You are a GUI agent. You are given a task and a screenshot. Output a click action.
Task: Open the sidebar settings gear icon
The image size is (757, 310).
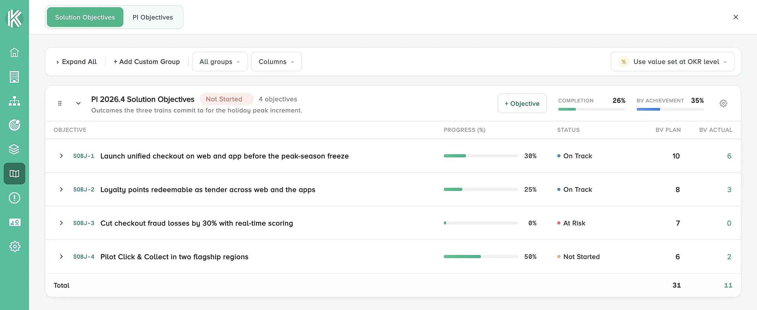[x=14, y=247]
